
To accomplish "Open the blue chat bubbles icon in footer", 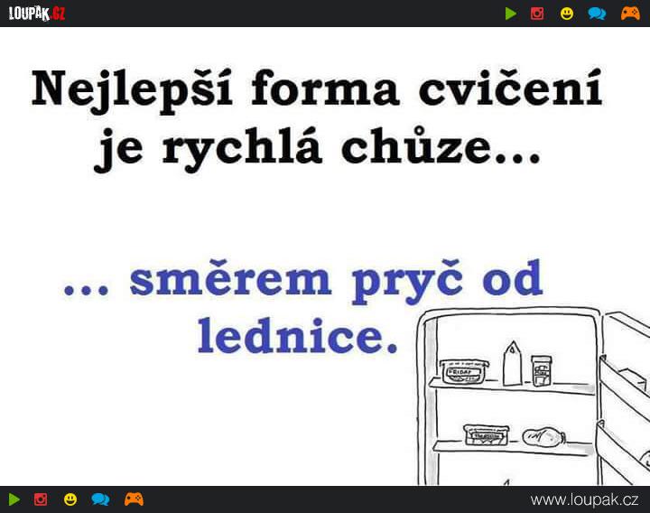I will point(100,499).
